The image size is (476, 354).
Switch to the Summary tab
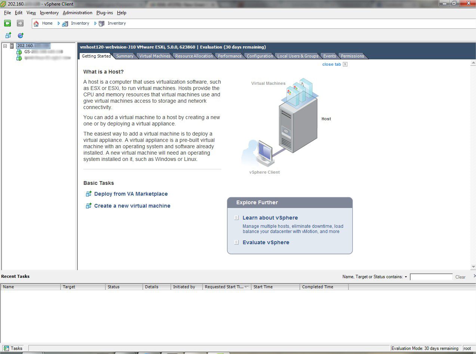click(x=125, y=56)
